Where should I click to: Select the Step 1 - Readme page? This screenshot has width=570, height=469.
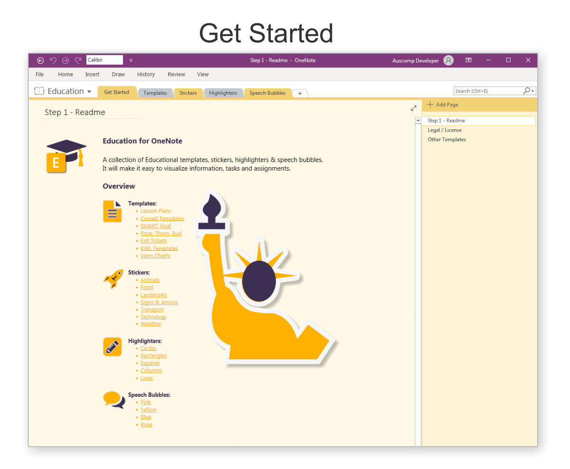pos(479,121)
